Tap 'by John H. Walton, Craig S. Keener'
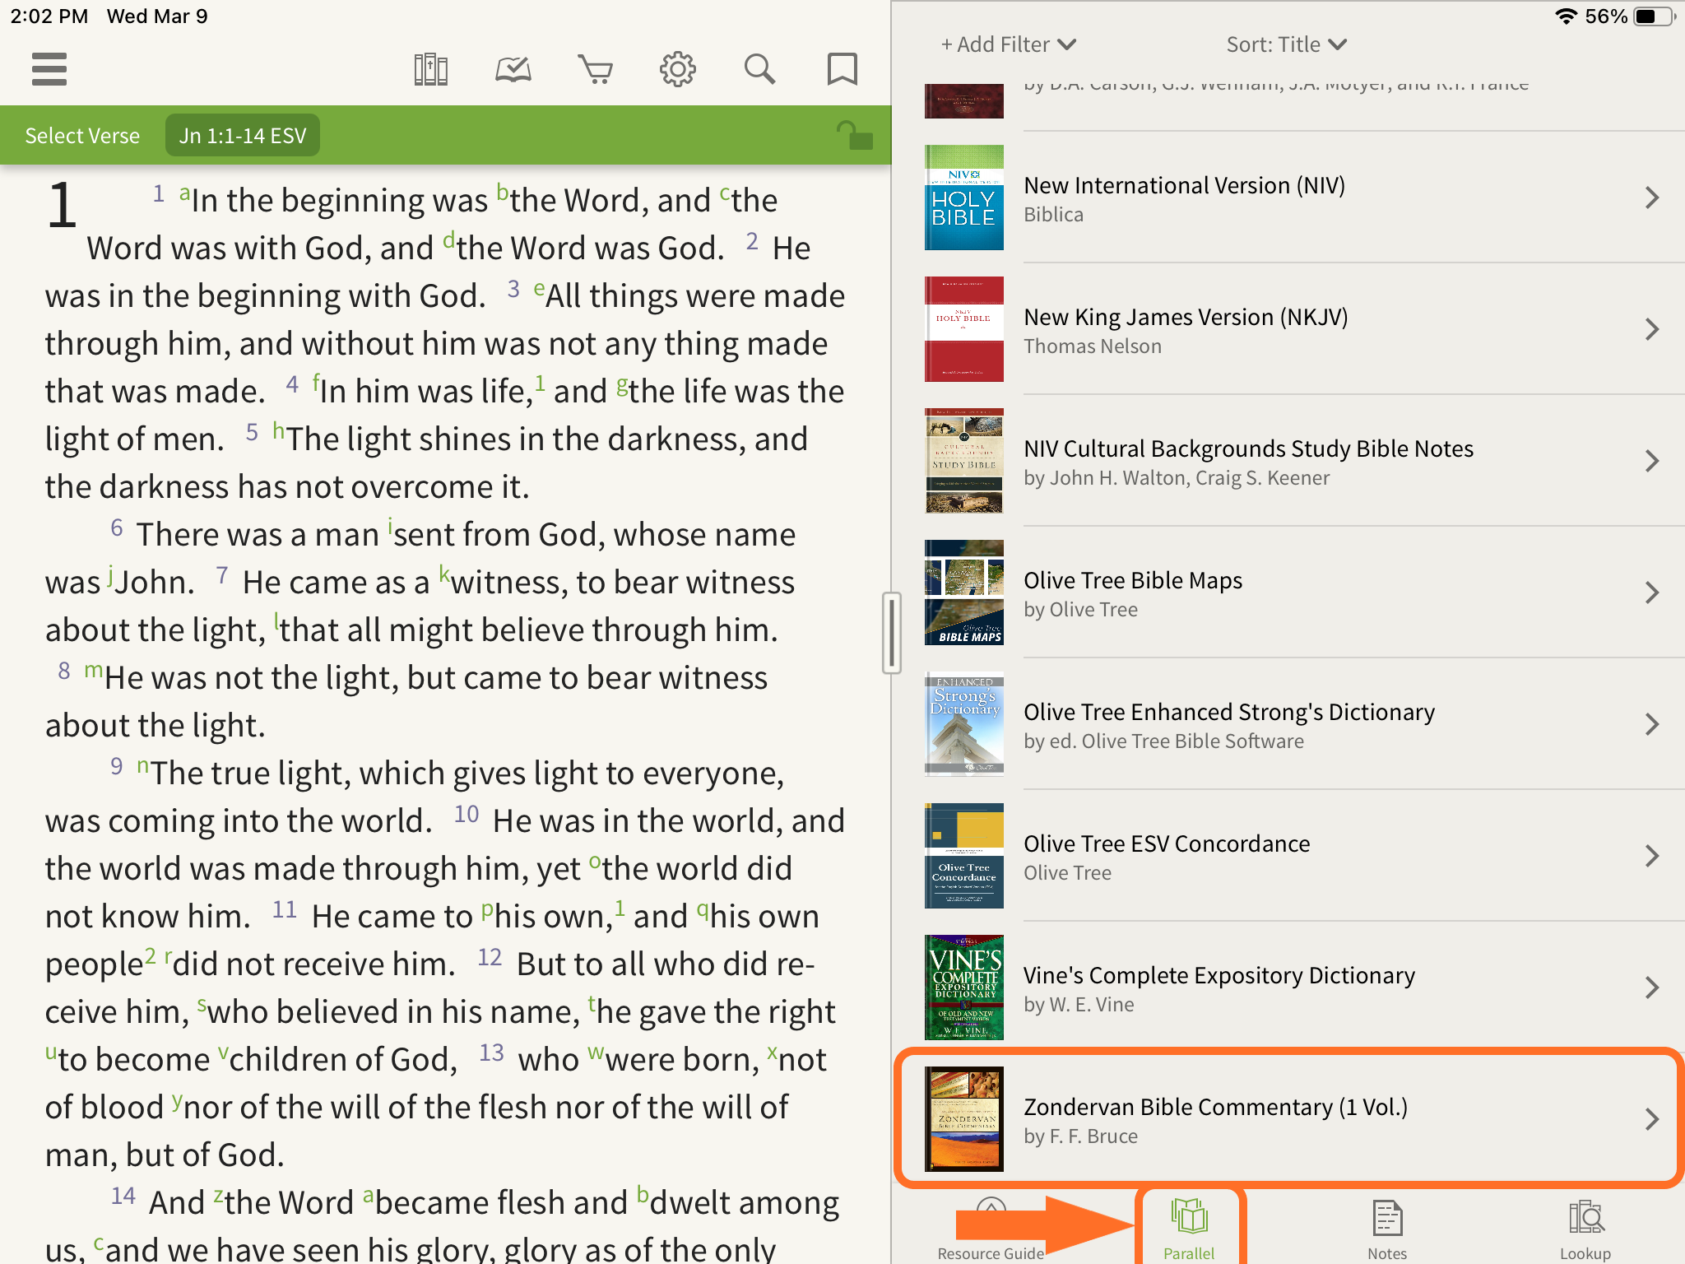The image size is (1685, 1264). pos(1177,478)
